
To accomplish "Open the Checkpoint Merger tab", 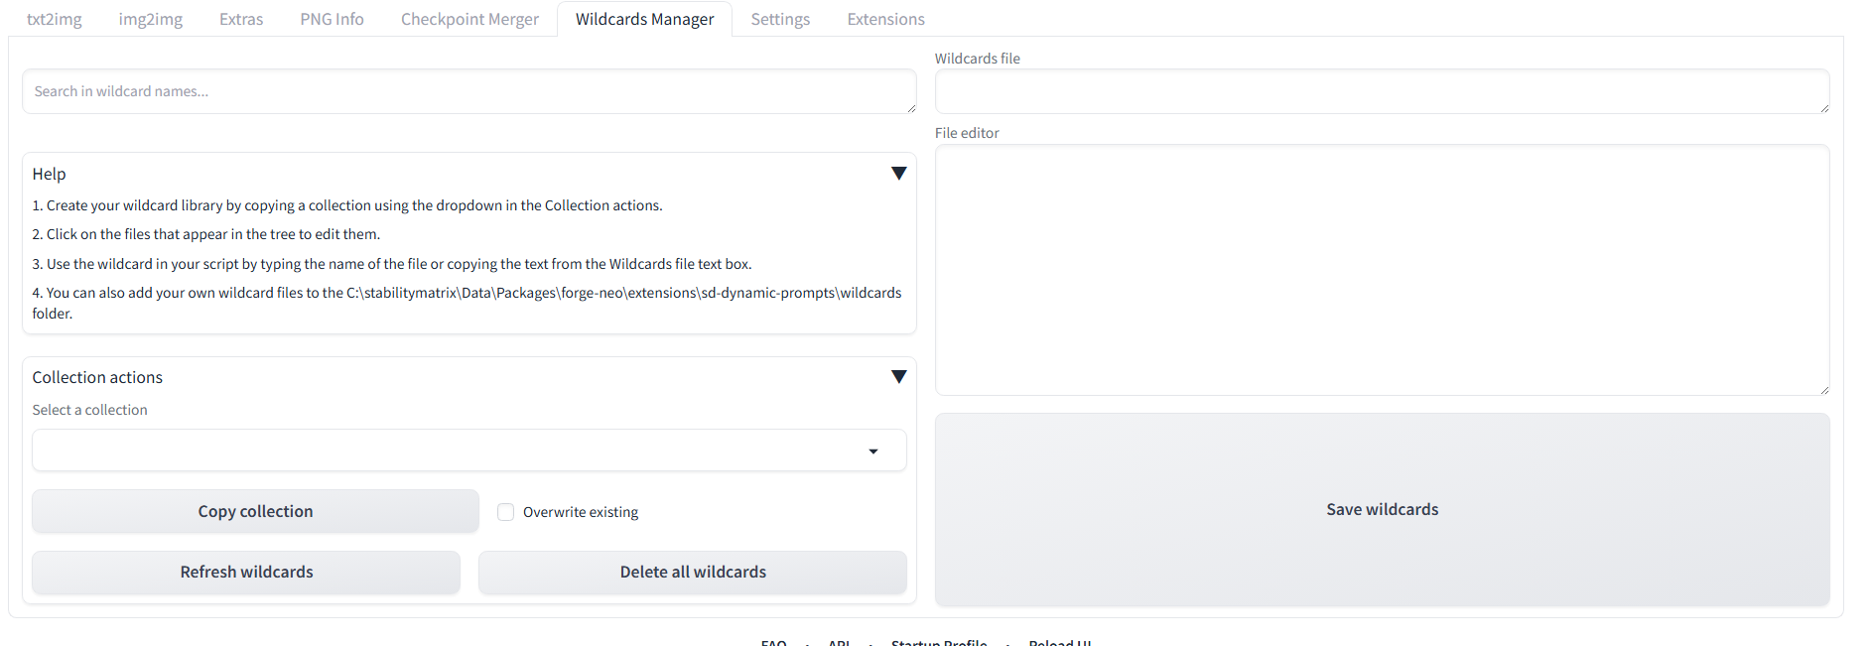I will click(469, 19).
